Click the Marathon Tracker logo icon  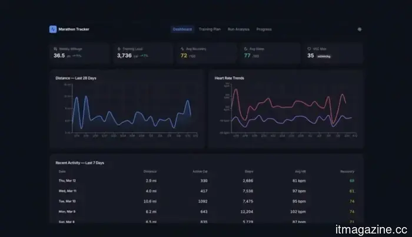[x=52, y=29]
